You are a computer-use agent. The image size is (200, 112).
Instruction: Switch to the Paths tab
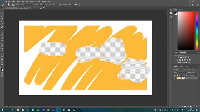pyautogui.click(x=187, y=66)
